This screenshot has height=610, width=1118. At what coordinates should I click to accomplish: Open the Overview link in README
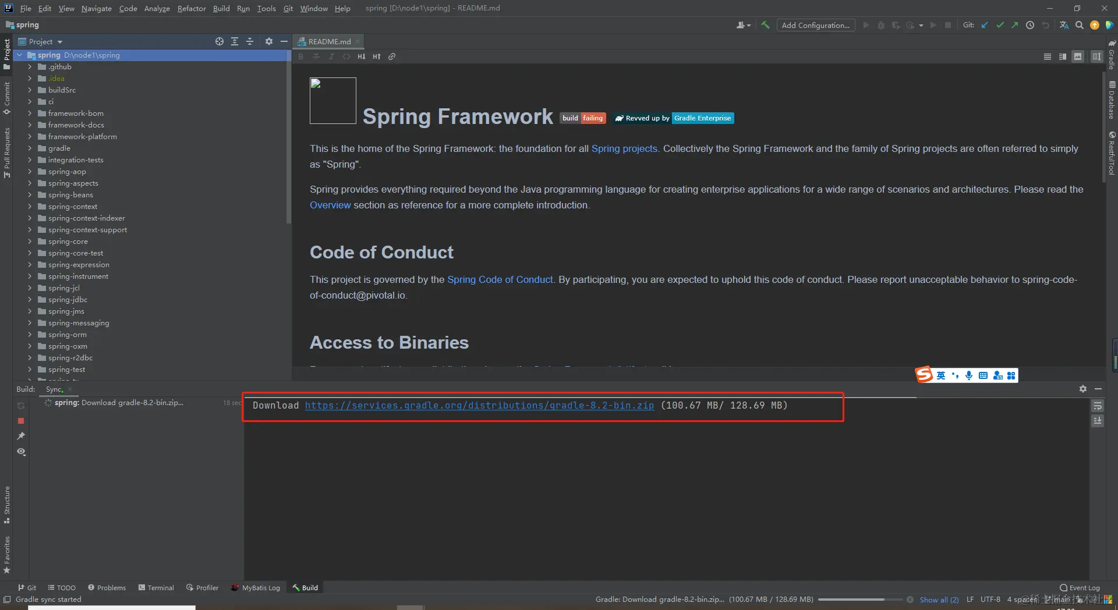tap(330, 205)
